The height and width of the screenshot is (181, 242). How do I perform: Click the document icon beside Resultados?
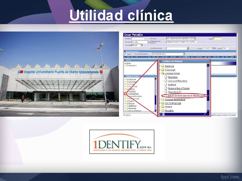(166, 77)
